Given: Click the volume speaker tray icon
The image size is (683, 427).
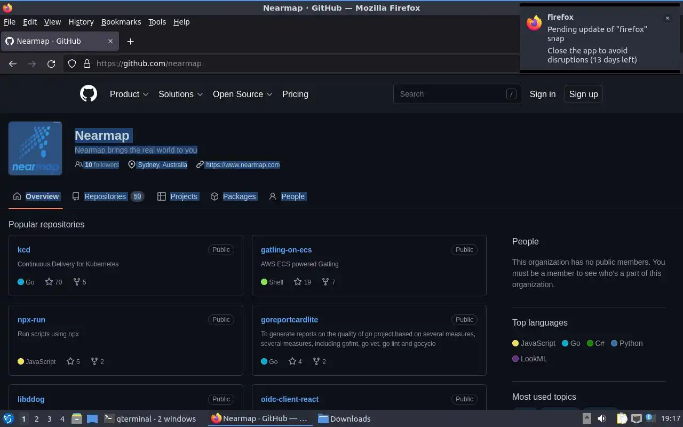Looking at the screenshot, I should (601, 418).
